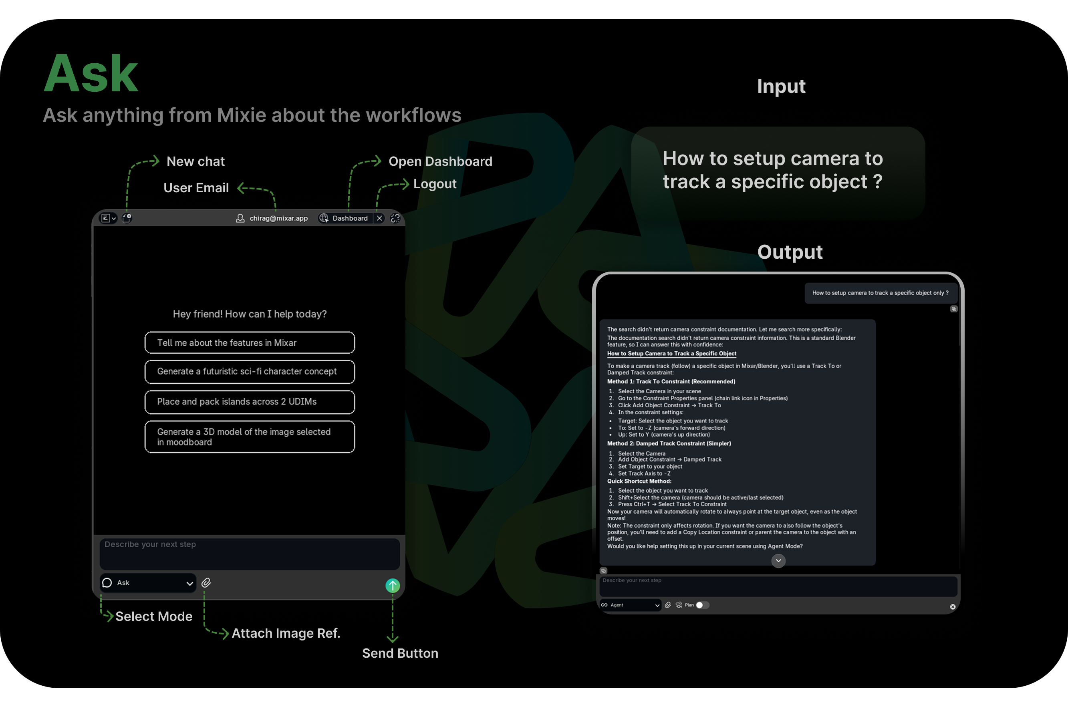
Task: Start a new chat with the plus page icon
Action: click(x=127, y=218)
